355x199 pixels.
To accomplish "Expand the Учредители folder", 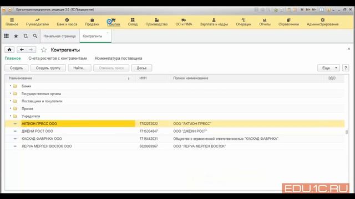I will coord(10,116).
